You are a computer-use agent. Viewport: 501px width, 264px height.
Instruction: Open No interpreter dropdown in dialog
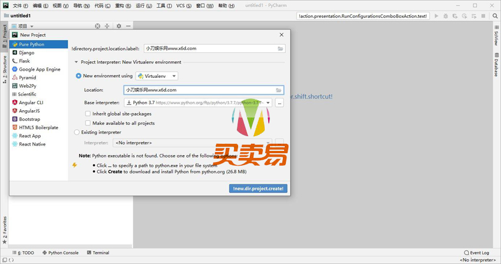pos(192,143)
